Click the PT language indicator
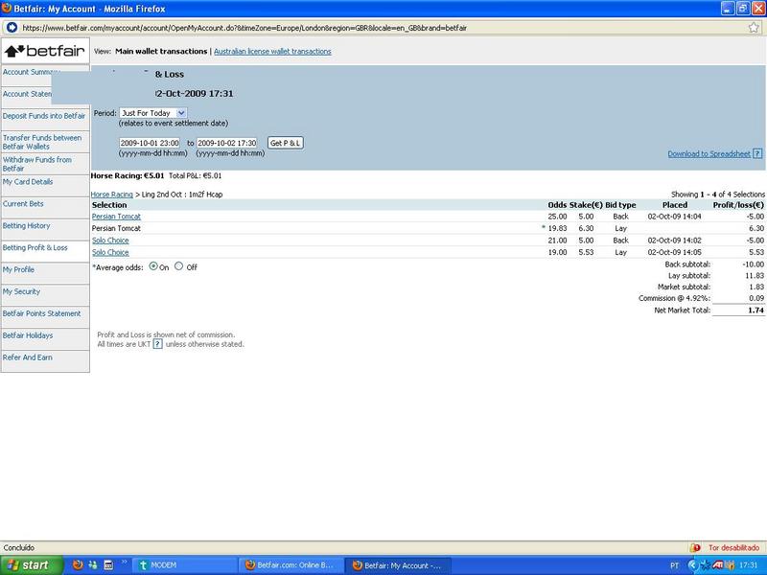The width and height of the screenshot is (767, 575). pos(675,565)
